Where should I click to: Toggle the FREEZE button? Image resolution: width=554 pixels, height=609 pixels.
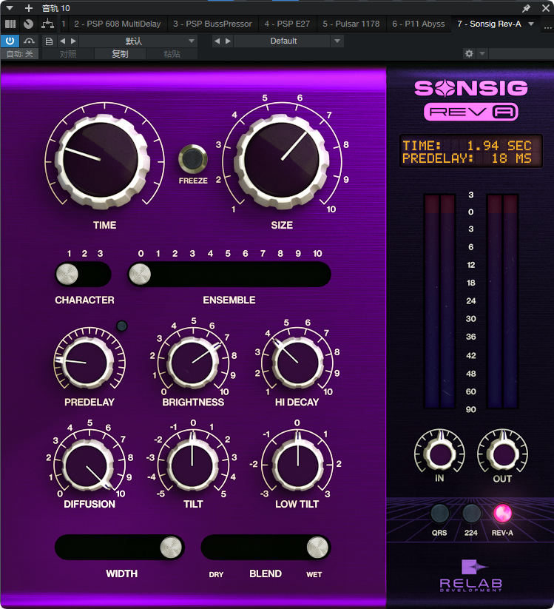(x=193, y=159)
